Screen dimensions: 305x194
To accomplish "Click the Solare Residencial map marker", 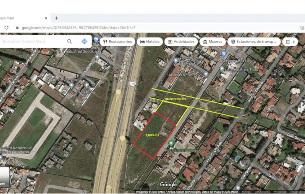I will tap(72, 85).
